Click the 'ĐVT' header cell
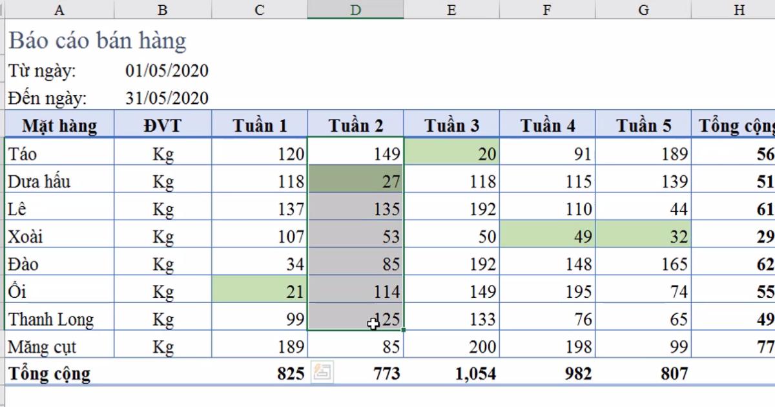The width and height of the screenshot is (775, 407). point(163,125)
